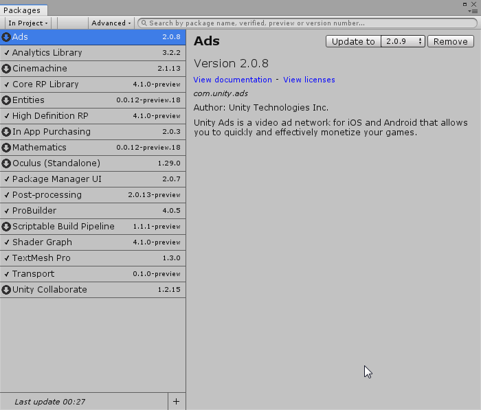Open the Advanced dropdown menu
The image size is (481, 410).
[111, 23]
